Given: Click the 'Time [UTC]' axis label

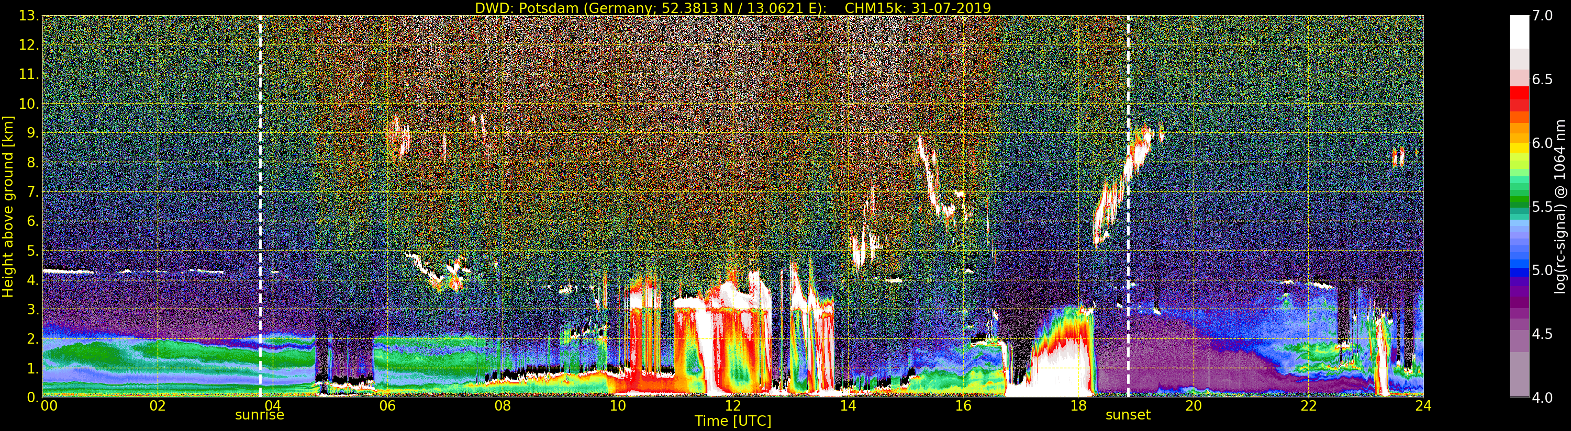Looking at the screenshot, I should point(733,421).
